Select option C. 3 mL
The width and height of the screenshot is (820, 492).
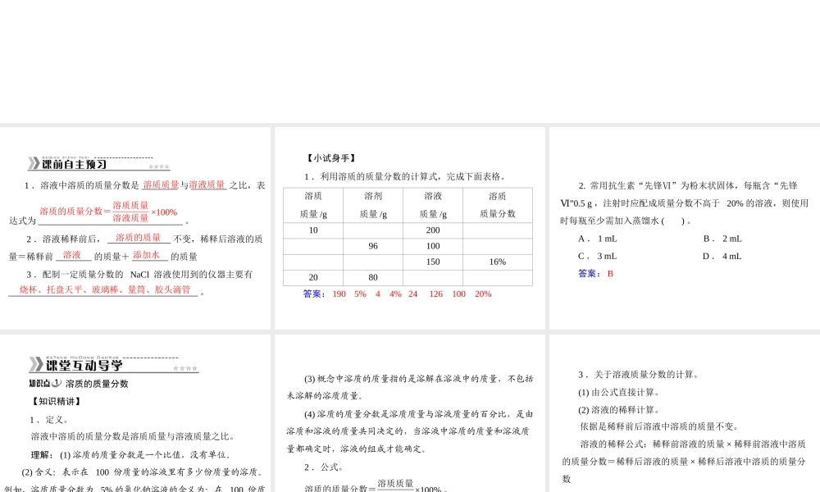click(x=598, y=256)
